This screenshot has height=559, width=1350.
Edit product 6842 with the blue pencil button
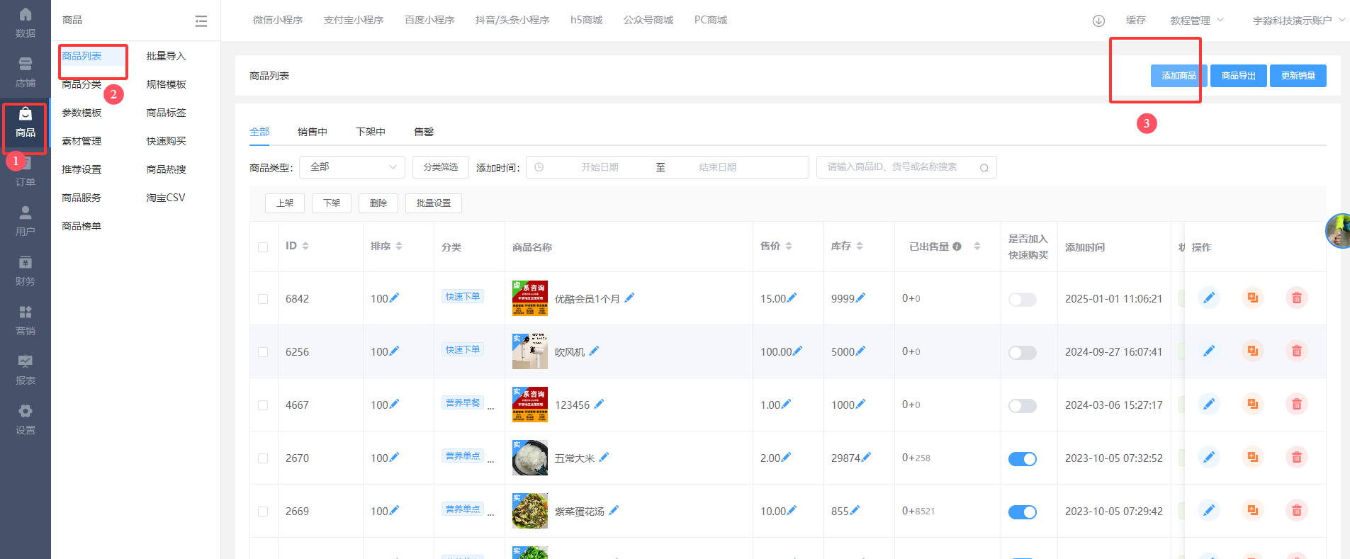[1209, 298]
